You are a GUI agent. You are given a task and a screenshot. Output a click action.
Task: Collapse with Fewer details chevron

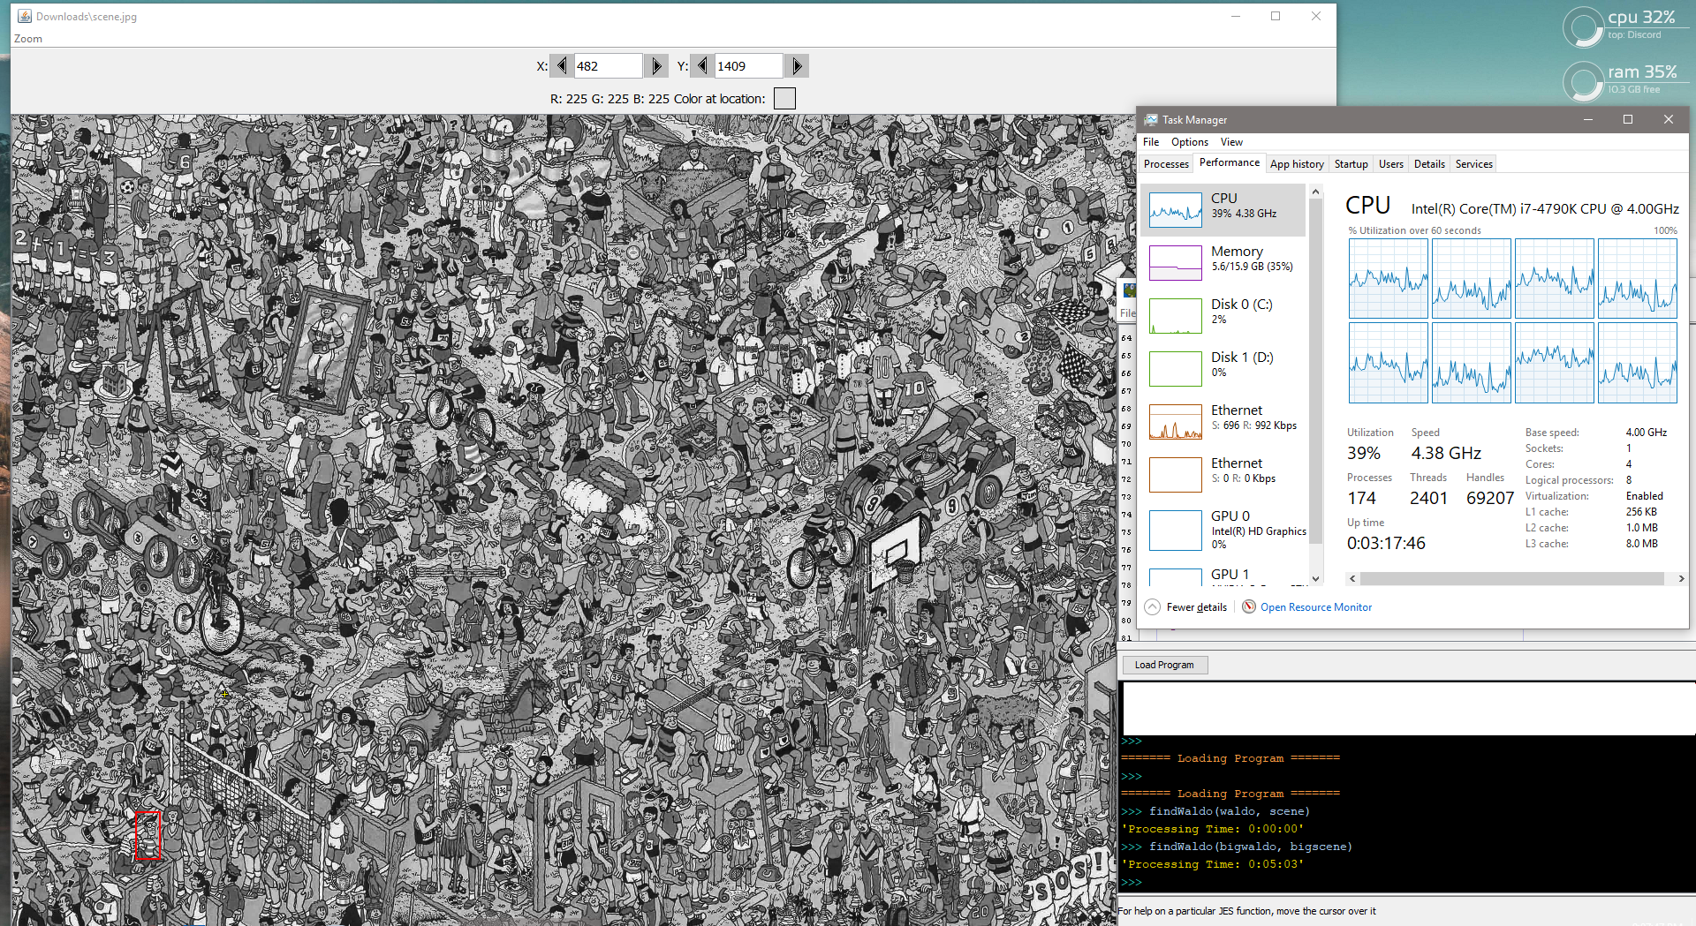coord(1153,606)
